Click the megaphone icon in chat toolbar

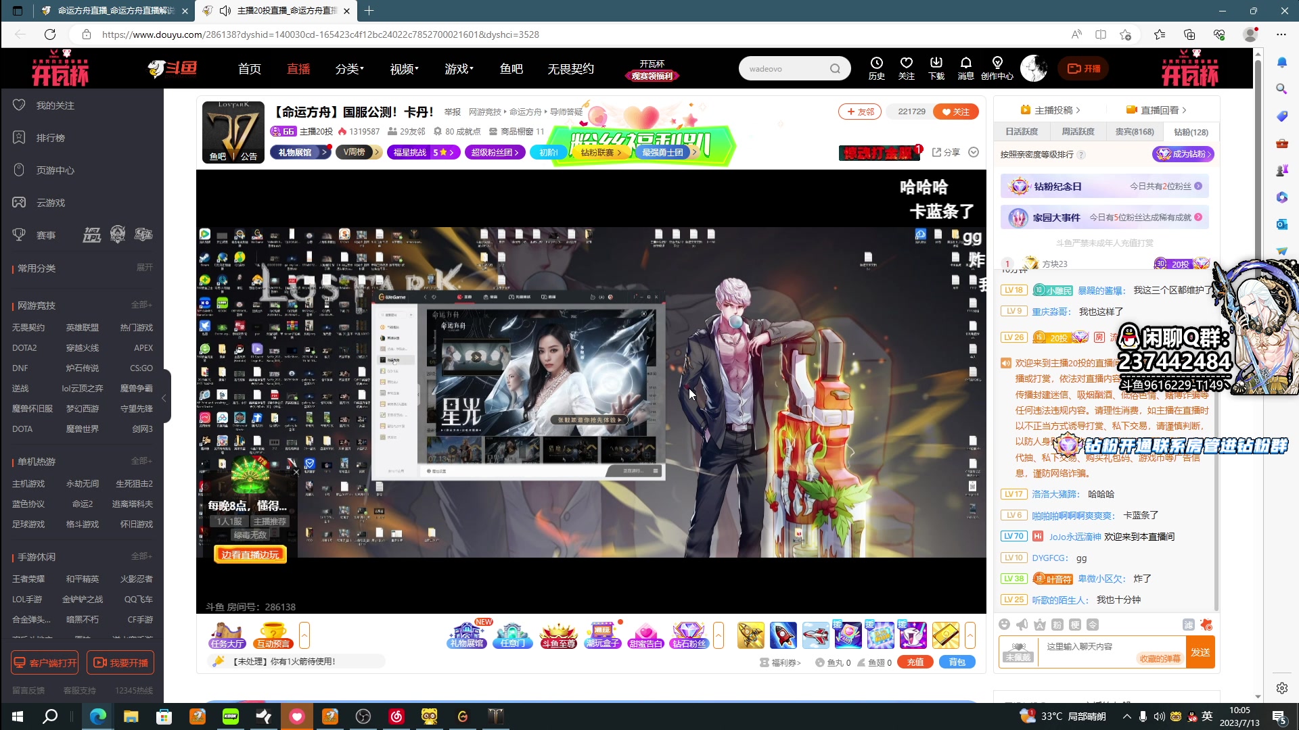coord(1022,625)
